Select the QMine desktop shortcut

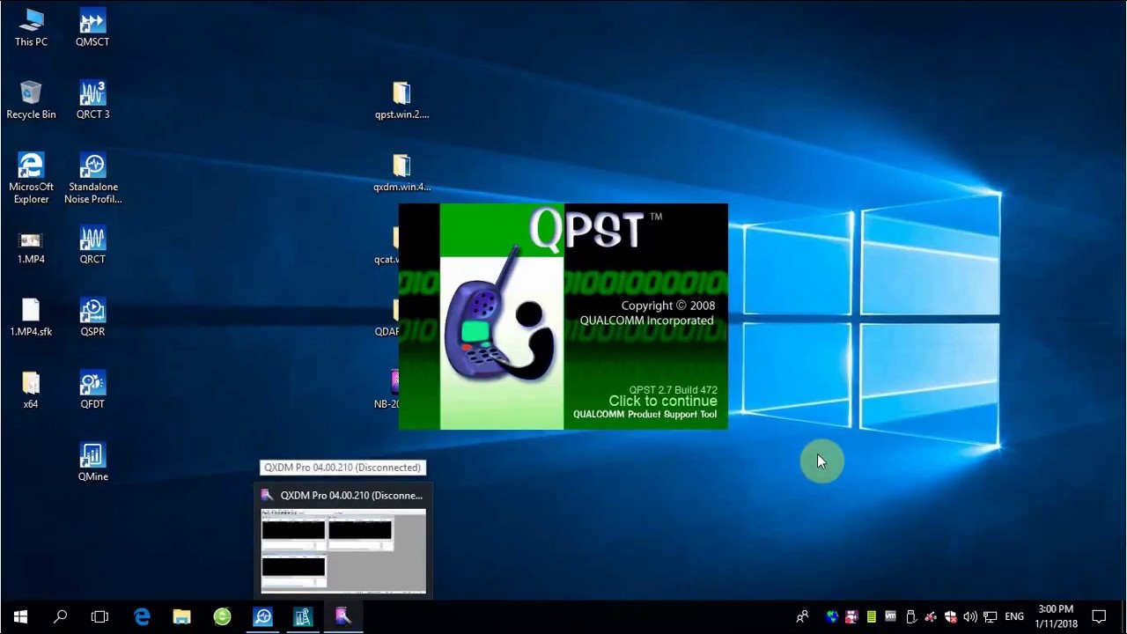pos(92,461)
